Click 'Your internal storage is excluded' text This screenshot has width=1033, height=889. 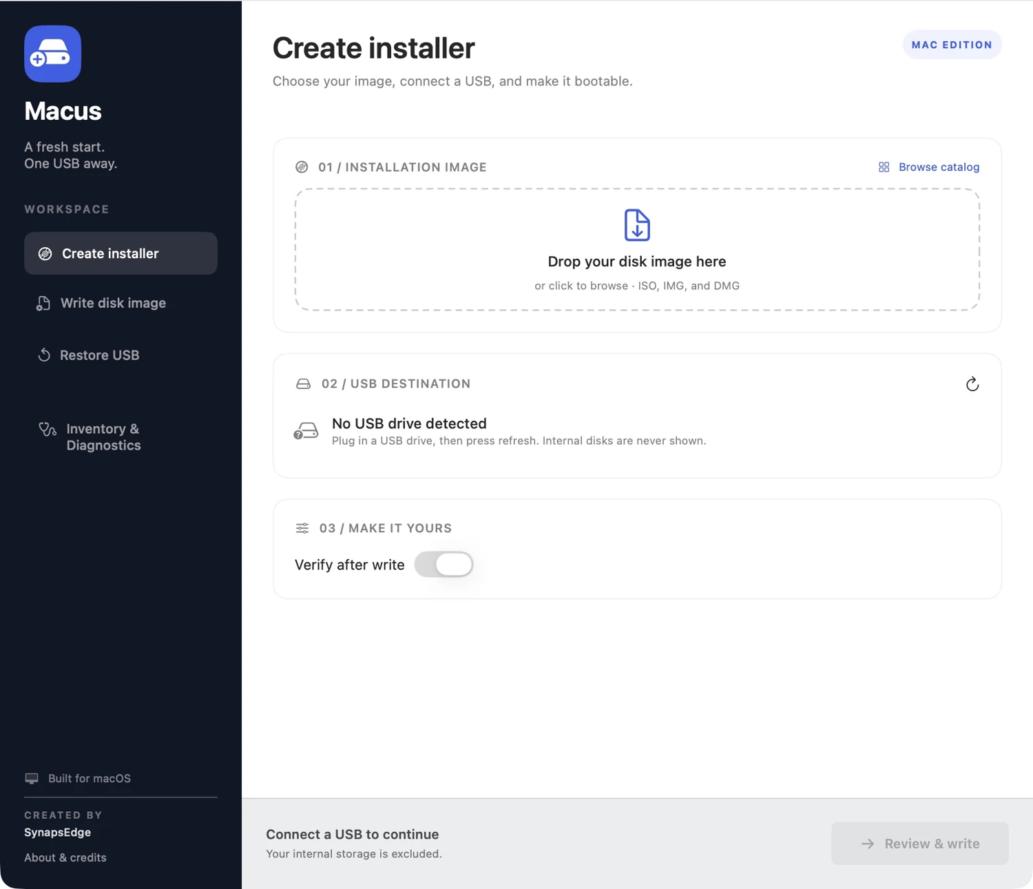click(354, 854)
